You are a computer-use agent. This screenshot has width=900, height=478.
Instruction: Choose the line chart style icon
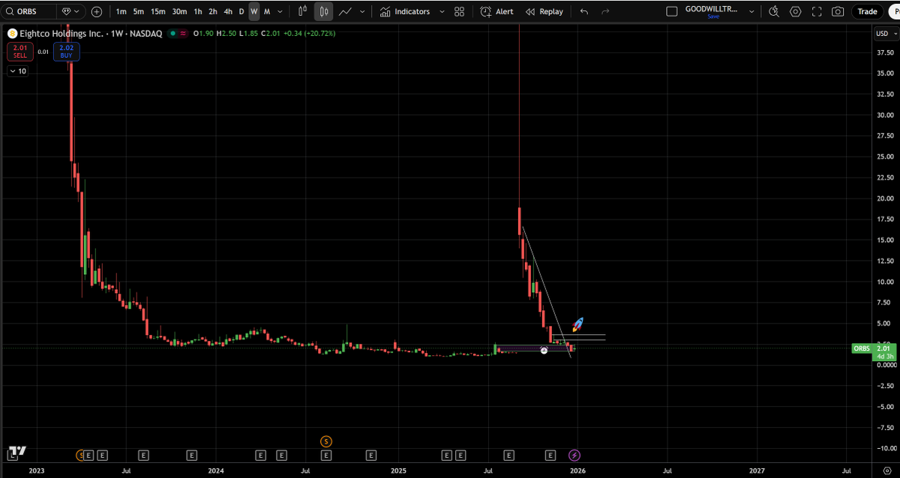pyautogui.click(x=346, y=11)
